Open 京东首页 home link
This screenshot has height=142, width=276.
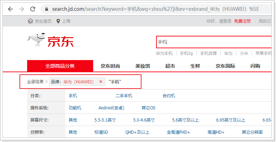pyautogui.click(x=40, y=21)
